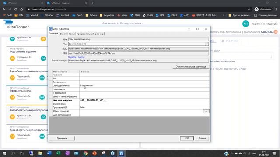Open the Предварительный просмотр tab
Viewport: 280px width, 157px height.
click(90, 34)
